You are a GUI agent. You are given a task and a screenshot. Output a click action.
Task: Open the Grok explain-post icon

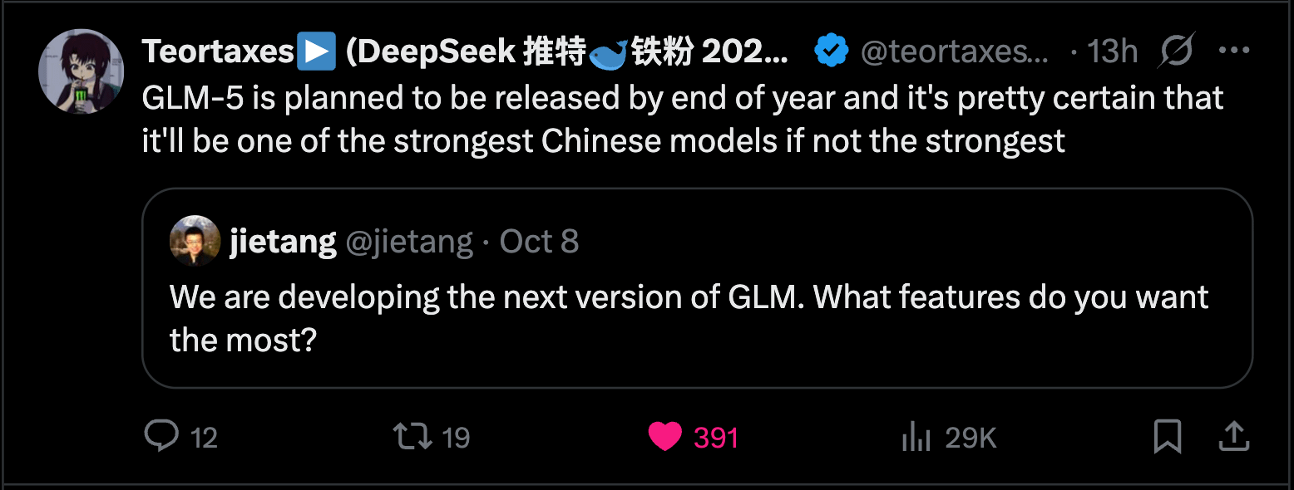tap(1177, 51)
